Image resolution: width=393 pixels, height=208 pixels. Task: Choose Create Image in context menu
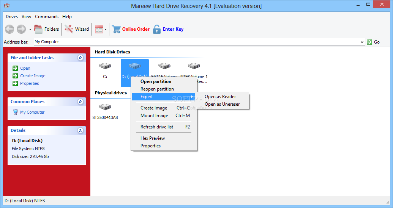pyautogui.click(x=164, y=108)
